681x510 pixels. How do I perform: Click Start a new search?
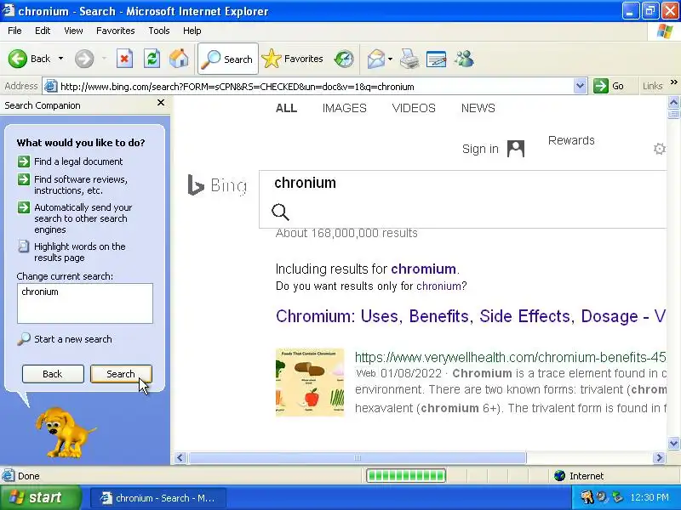65,339
